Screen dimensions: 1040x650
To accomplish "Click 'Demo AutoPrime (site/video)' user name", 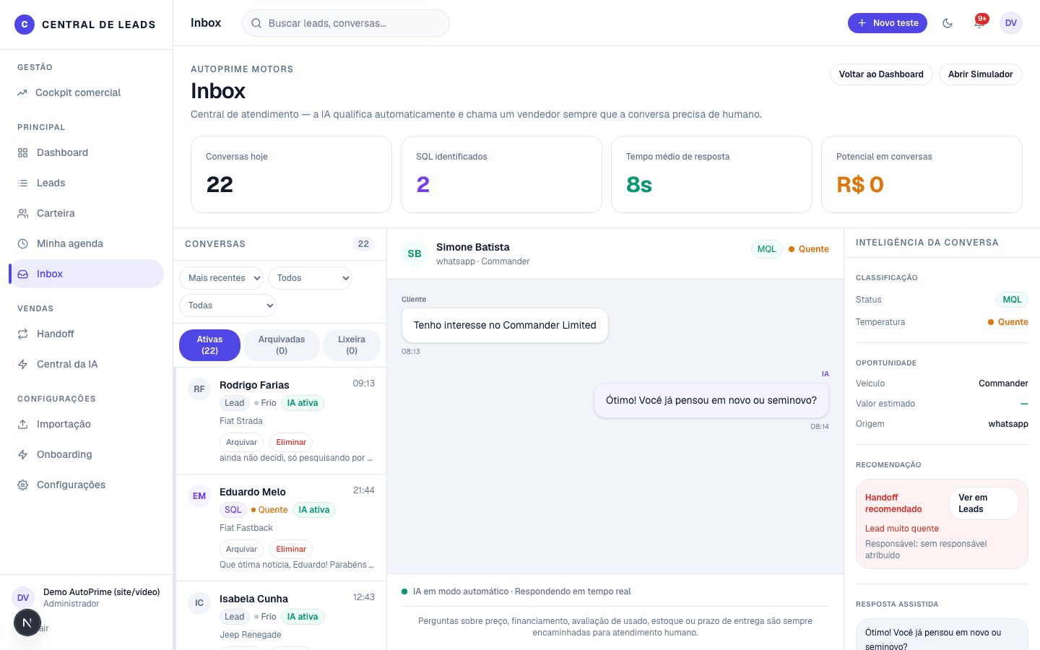I will click(102, 592).
